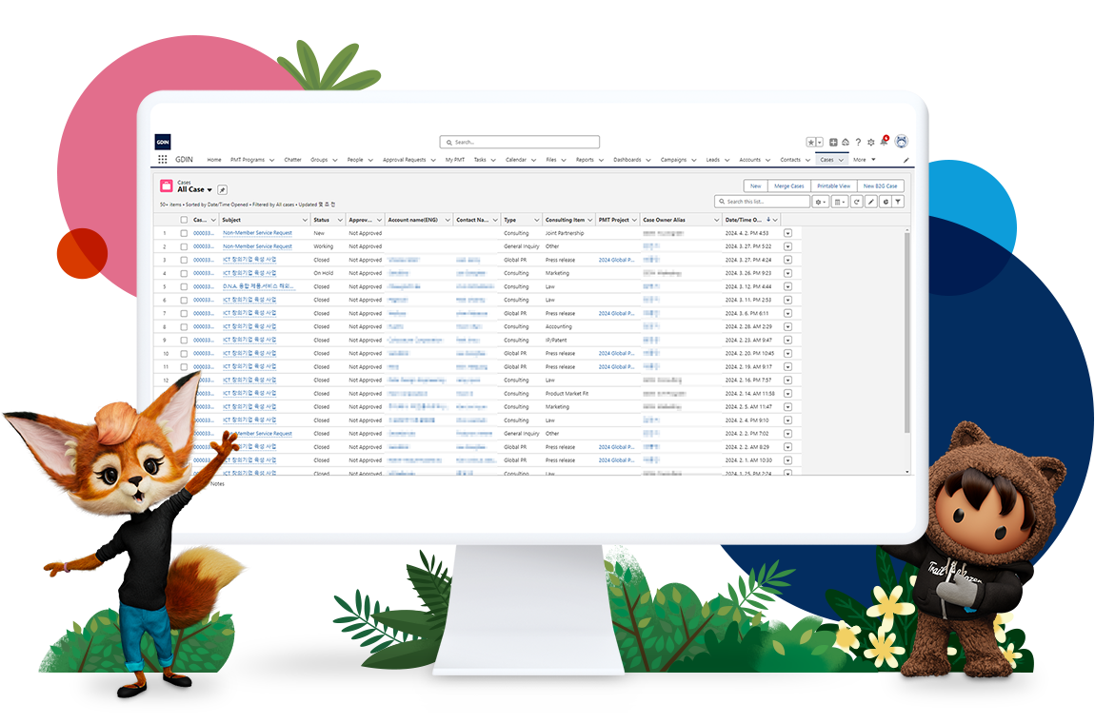Viewport: 1095px width, 723px height.
Task: Show row actions for row 1
Action: pos(787,233)
